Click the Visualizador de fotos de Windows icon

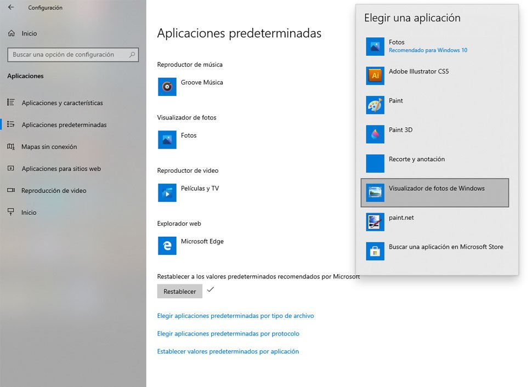[375, 192]
